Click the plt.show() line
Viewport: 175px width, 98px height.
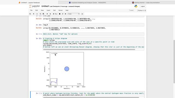[x=48, y=45]
